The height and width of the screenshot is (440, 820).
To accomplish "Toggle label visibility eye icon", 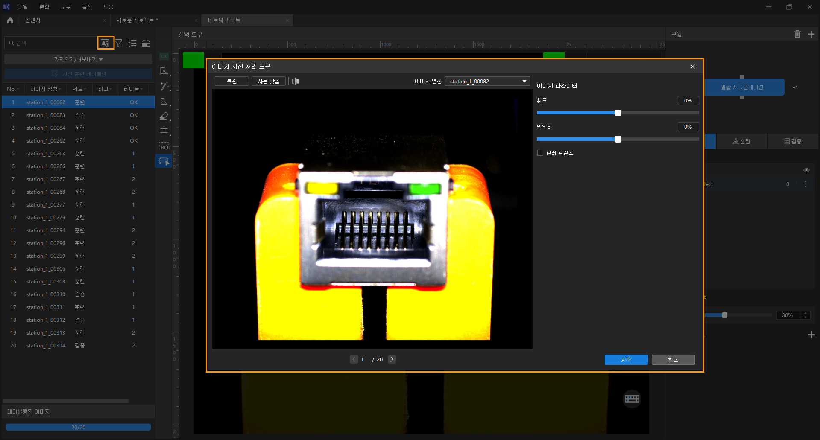I will [x=806, y=170].
